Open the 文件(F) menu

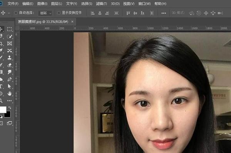(x=13, y=3)
